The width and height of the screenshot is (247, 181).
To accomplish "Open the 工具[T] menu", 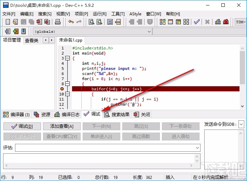I will pyautogui.click(x=118, y=14).
